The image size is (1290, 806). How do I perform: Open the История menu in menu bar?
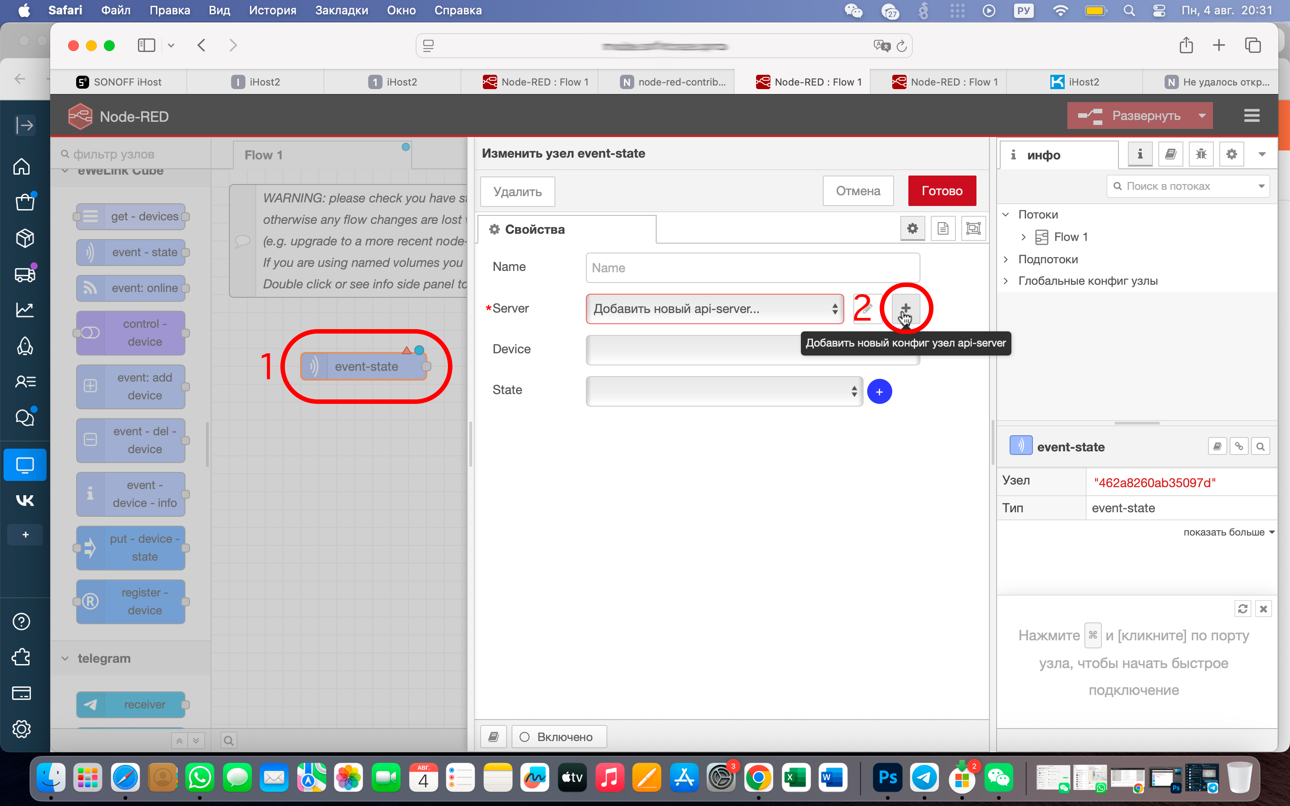point(272,10)
